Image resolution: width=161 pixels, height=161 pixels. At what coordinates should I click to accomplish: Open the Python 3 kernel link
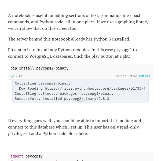point(144,76)
